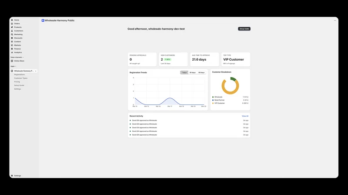Open View All recent activity

point(245,116)
